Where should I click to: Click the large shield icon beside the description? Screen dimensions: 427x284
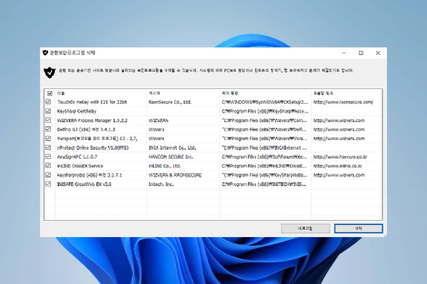click(x=49, y=71)
